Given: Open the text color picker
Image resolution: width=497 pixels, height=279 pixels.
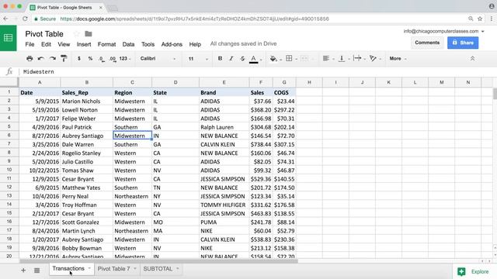Looking at the screenshot, I should [x=254, y=59].
